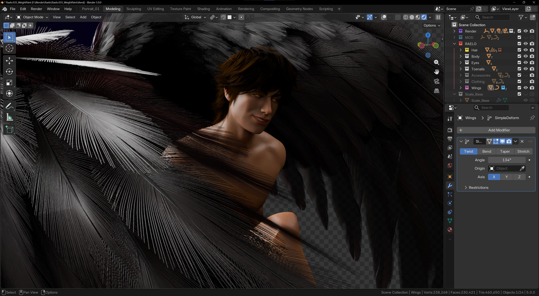The height and width of the screenshot is (296, 539).
Task: Open the Render menu
Action: tap(36, 9)
